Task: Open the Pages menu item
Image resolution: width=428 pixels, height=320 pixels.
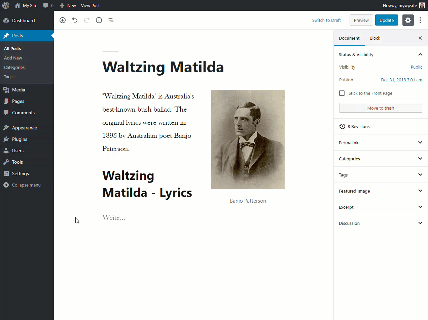Action: [x=27, y=101]
